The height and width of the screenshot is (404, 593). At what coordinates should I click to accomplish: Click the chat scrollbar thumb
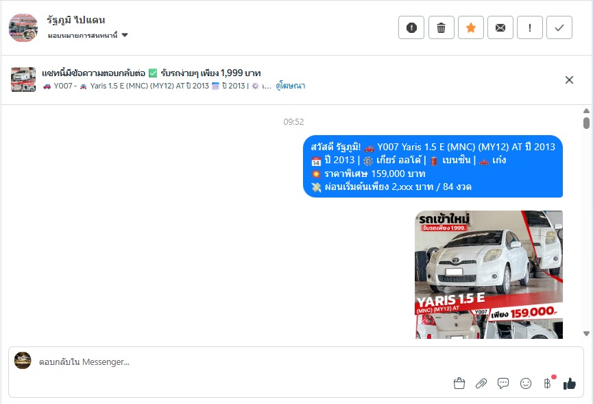click(586, 123)
